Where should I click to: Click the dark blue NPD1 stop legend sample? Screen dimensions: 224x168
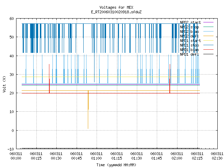pos(208,45)
